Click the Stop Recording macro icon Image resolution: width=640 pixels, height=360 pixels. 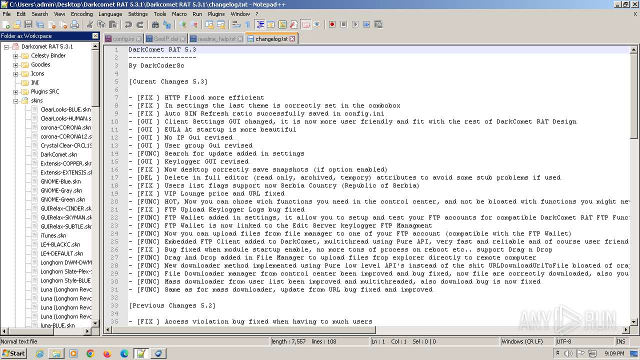pos(344,24)
